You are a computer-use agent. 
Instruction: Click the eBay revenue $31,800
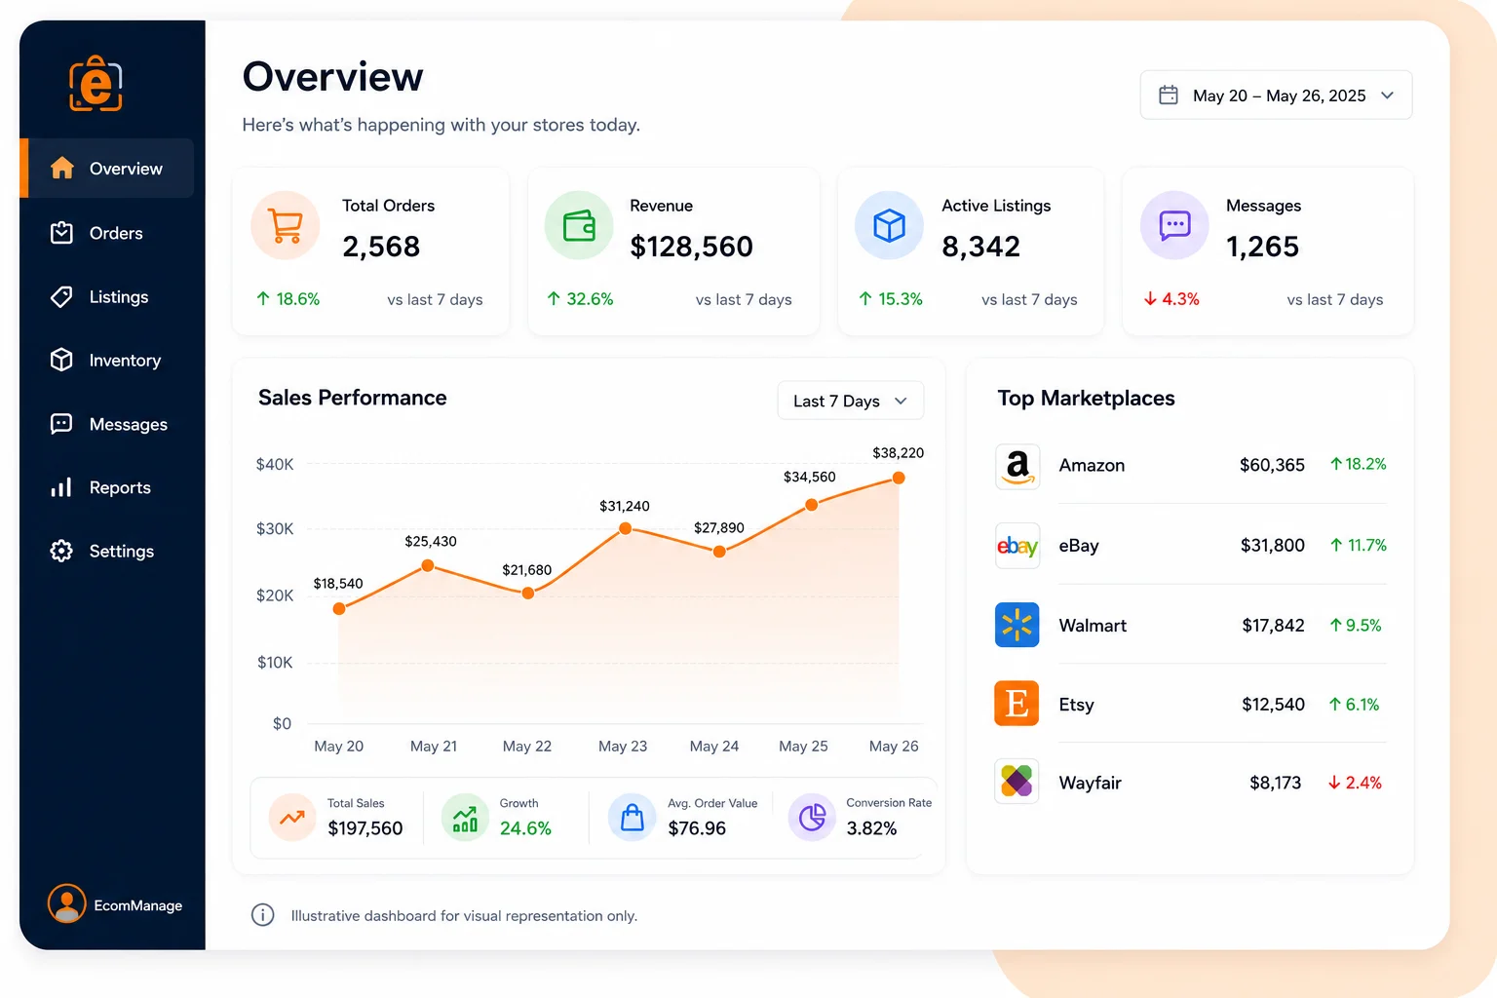tap(1272, 546)
